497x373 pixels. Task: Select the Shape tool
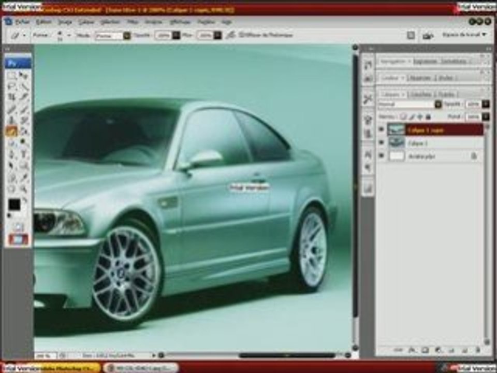[x=23, y=165]
